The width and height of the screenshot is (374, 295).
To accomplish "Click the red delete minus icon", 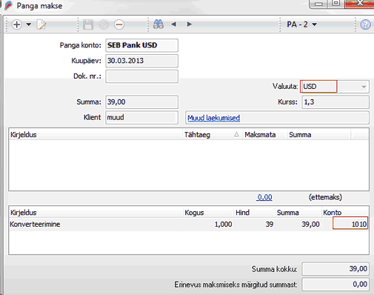I will click(119, 24).
